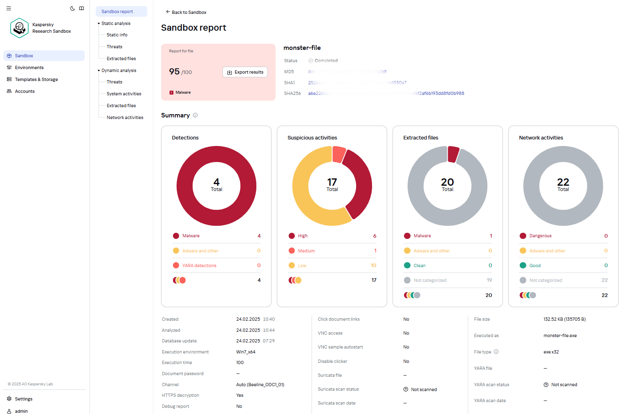
Task: Click the Summary info icon
Action: pyautogui.click(x=195, y=115)
